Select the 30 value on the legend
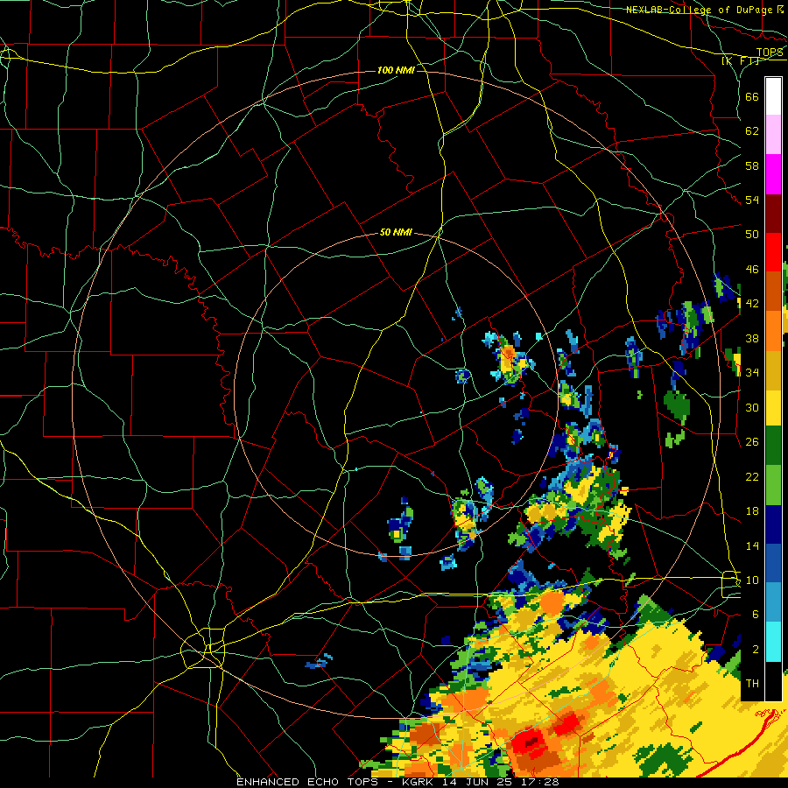Viewport: 788px width, 788px height. tap(752, 407)
